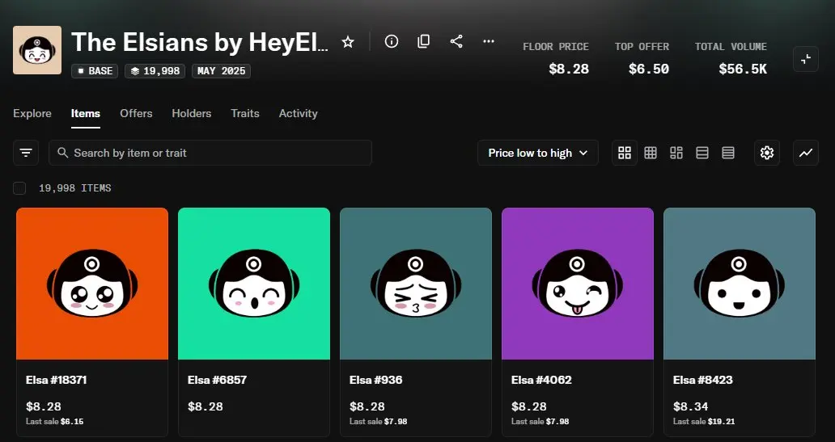835x442 pixels.
Task: Switch to large grid view
Action: (625, 153)
